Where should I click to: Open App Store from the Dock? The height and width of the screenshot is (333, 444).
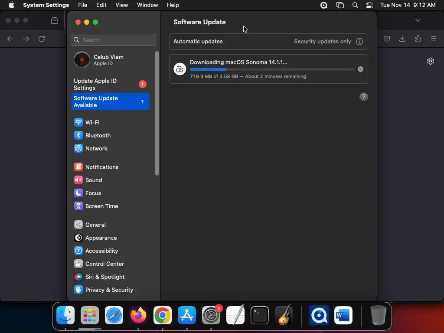tap(187, 315)
